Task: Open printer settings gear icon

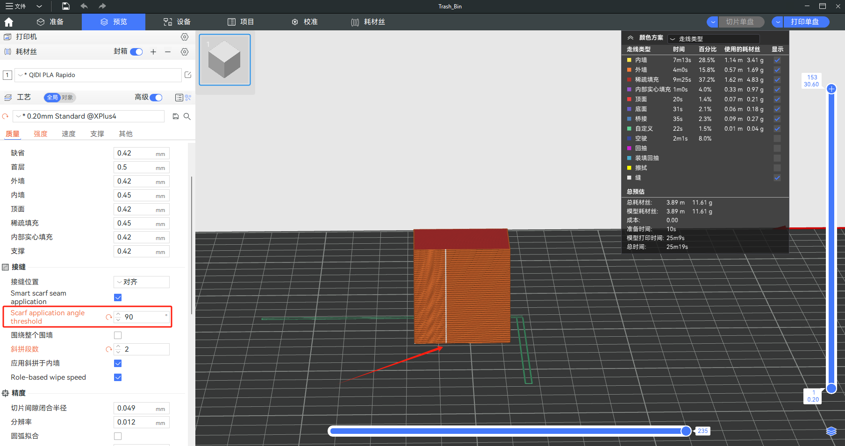Action: (185, 37)
